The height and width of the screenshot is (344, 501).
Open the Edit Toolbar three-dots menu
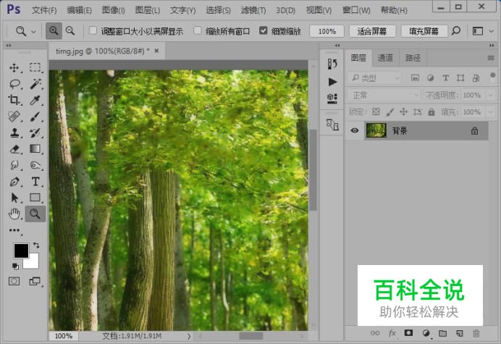pos(14,230)
